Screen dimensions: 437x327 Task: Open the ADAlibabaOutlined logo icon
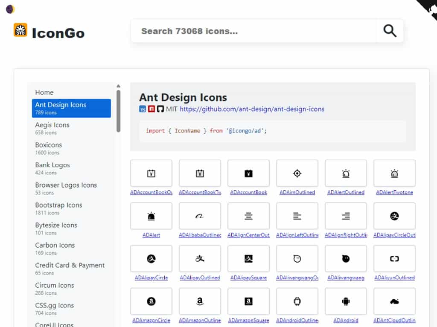pyautogui.click(x=200, y=216)
